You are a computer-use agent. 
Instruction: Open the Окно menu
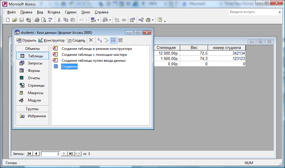[86, 12]
